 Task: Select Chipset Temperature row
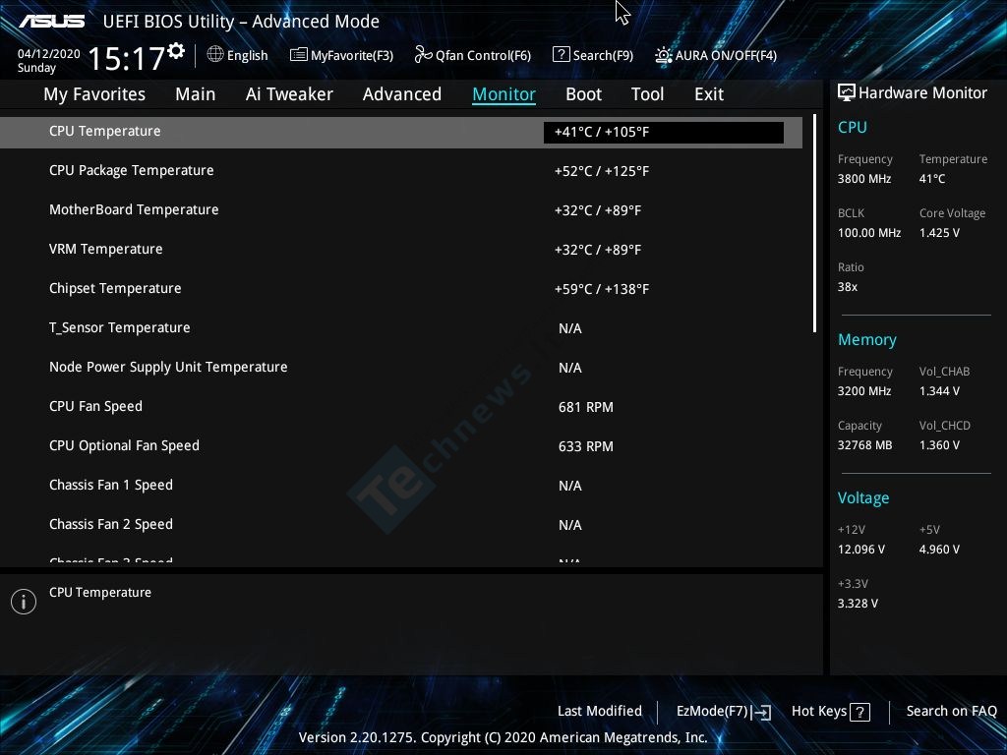(401, 288)
